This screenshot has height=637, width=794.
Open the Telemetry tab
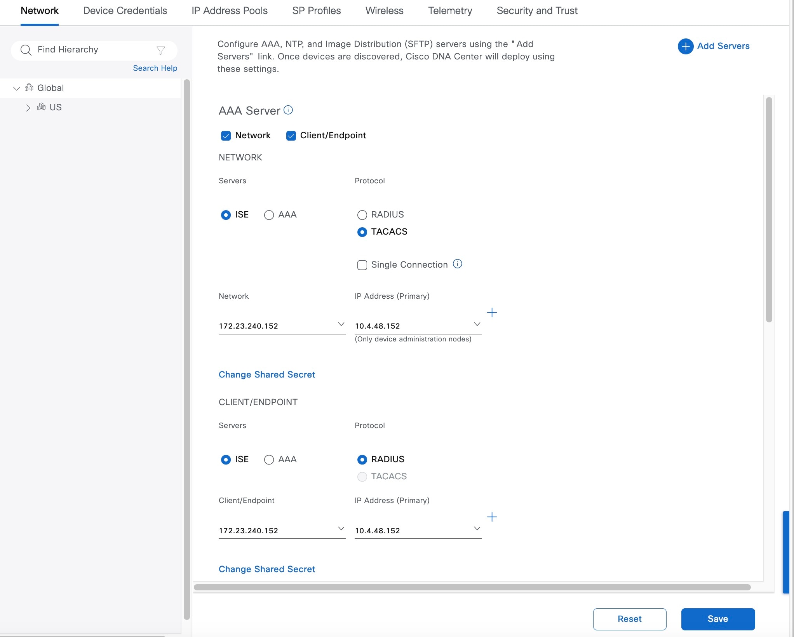(x=450, y=11)
